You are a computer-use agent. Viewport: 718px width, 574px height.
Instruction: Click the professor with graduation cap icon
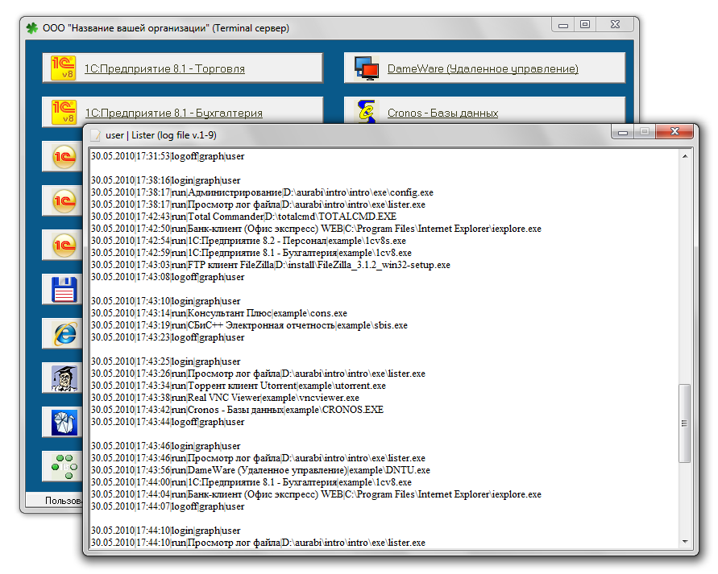click(64, 378)
